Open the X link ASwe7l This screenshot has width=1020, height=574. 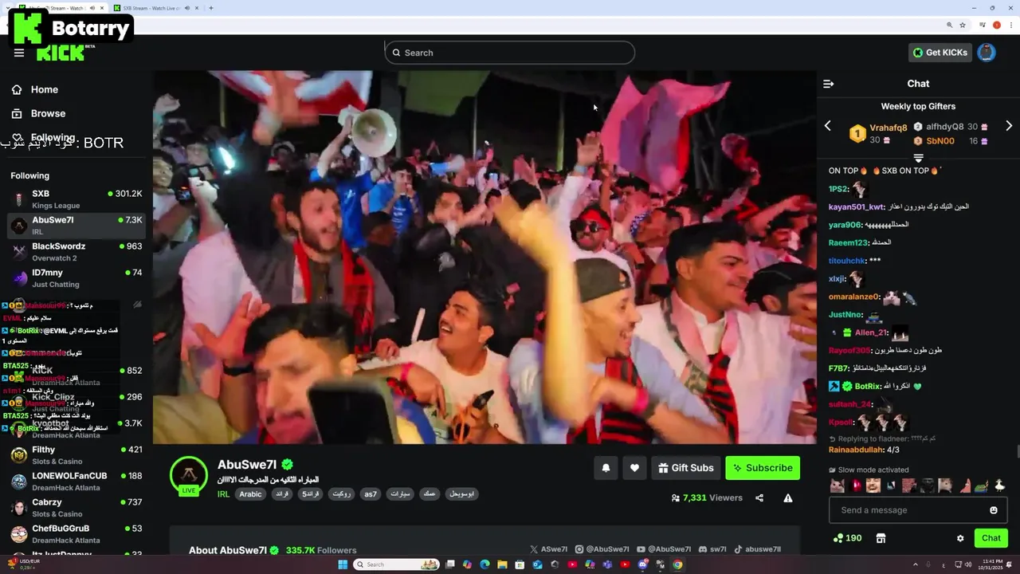coord(549,549)
